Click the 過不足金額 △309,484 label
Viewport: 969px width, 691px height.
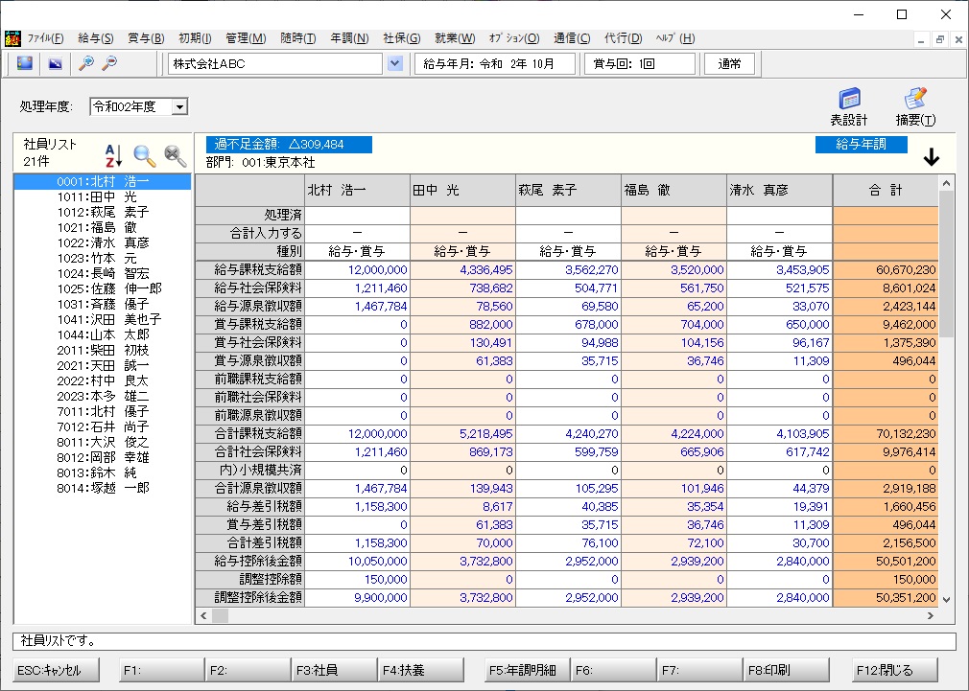click(289, 145)
